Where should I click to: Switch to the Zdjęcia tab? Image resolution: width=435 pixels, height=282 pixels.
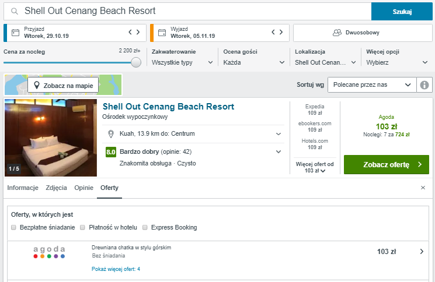[56, 188]
